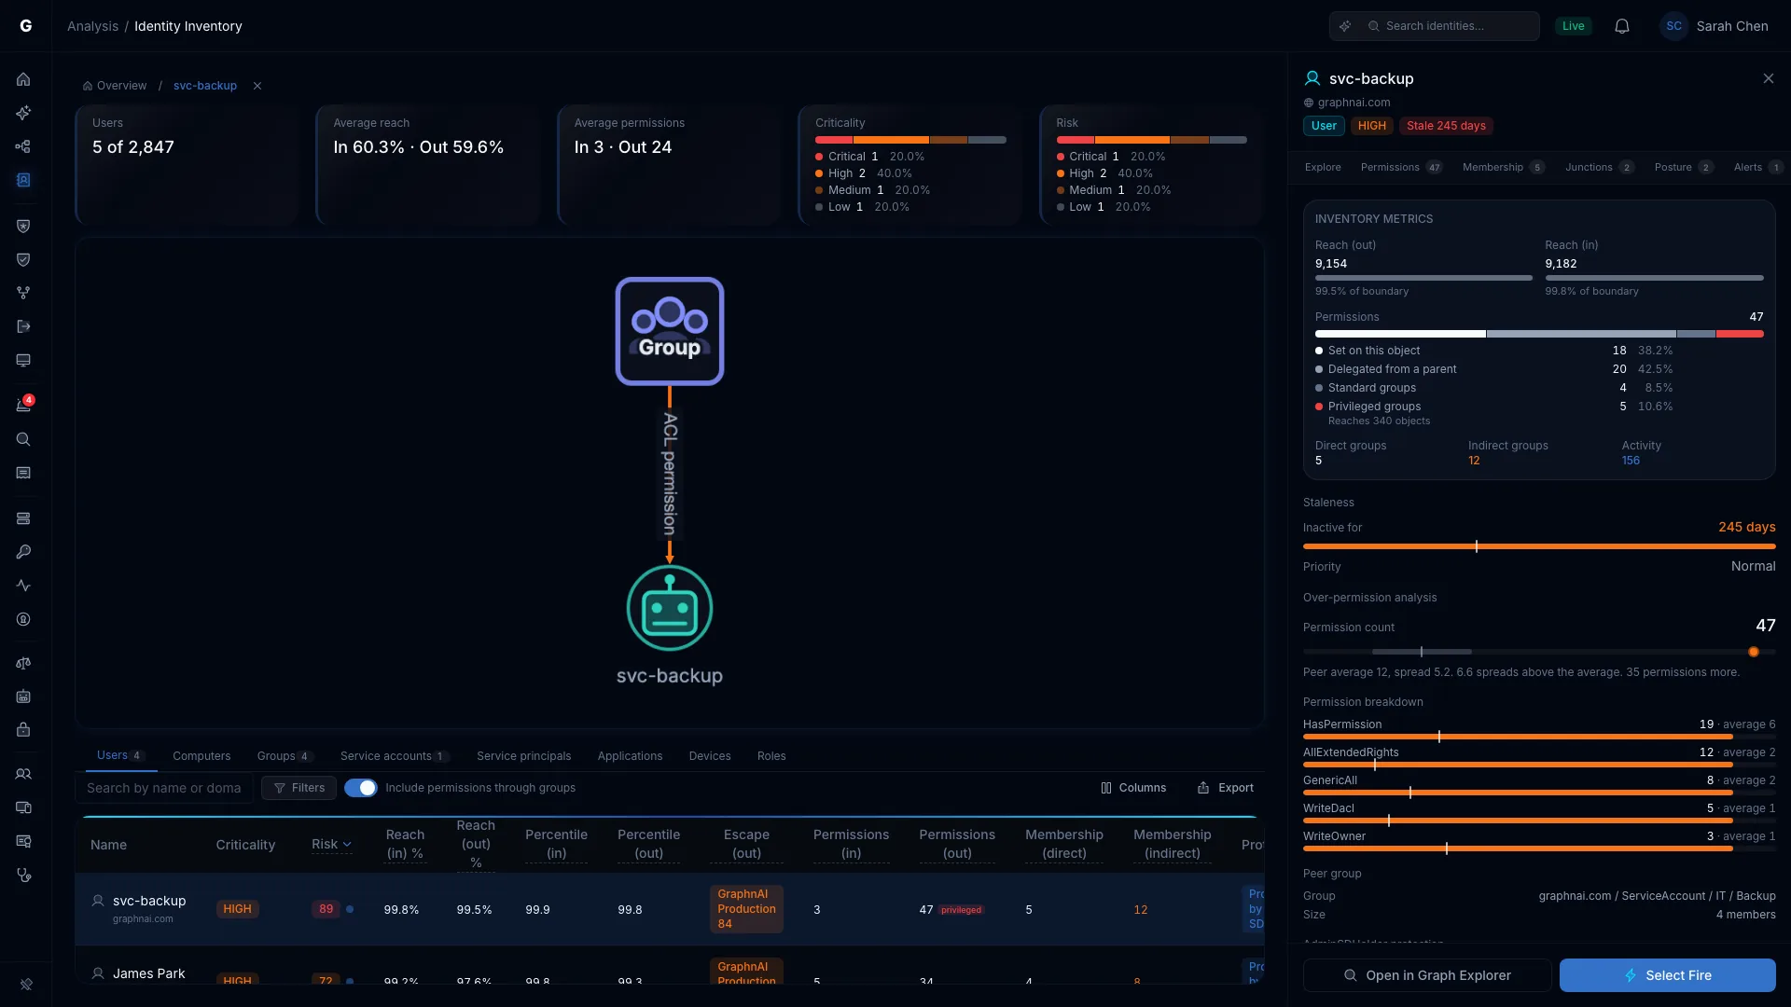Click the Export button
1791x1007 pixels.
click(1226, 788)
